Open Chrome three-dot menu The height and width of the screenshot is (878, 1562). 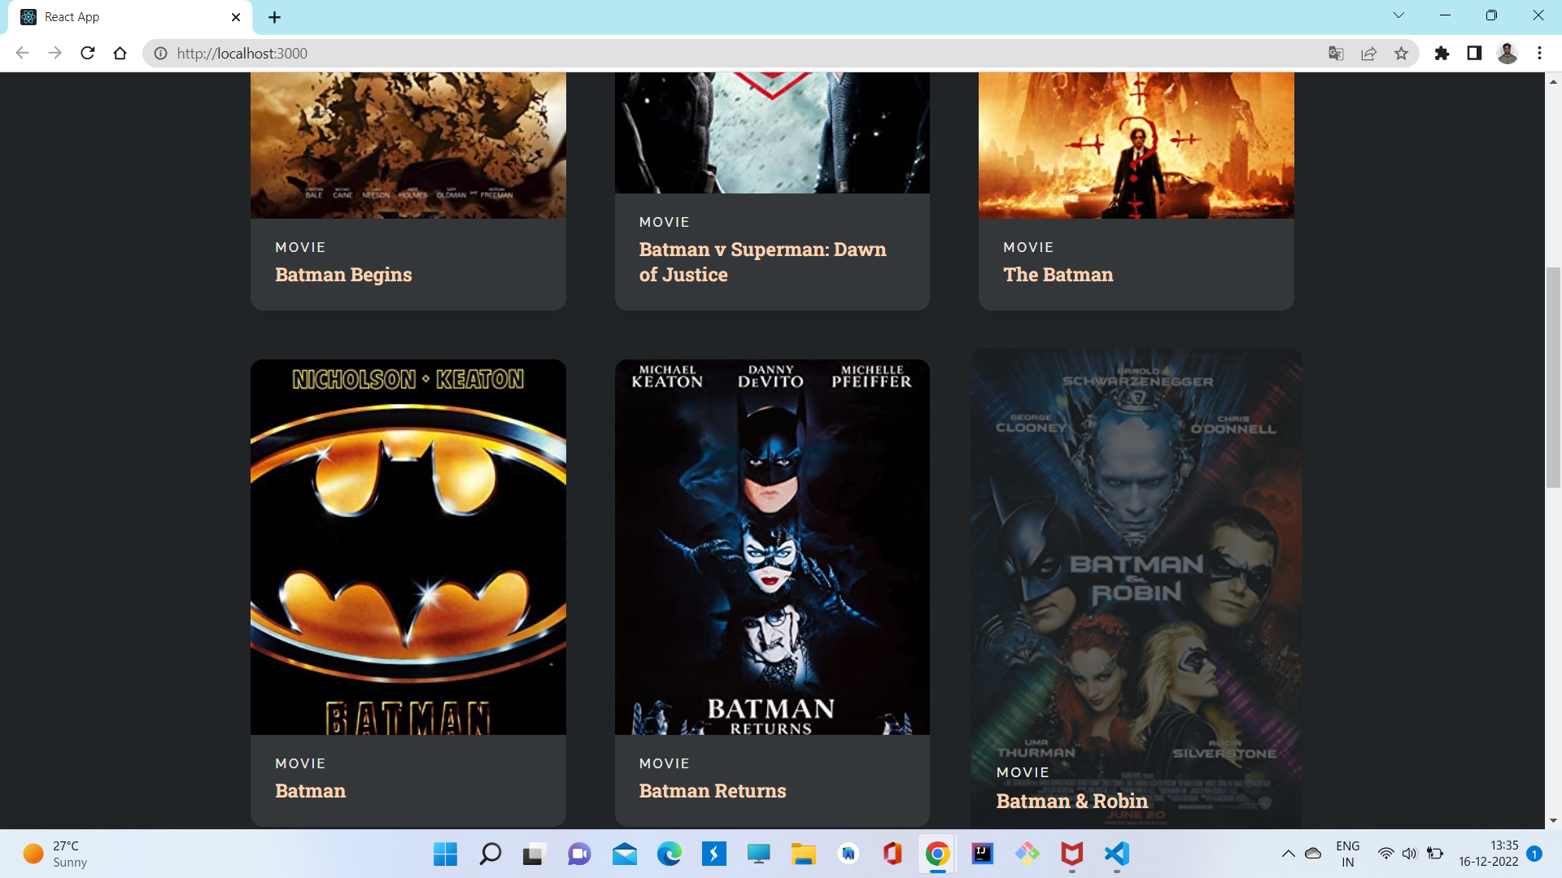pyautogui.click(x=1539, y=53)
